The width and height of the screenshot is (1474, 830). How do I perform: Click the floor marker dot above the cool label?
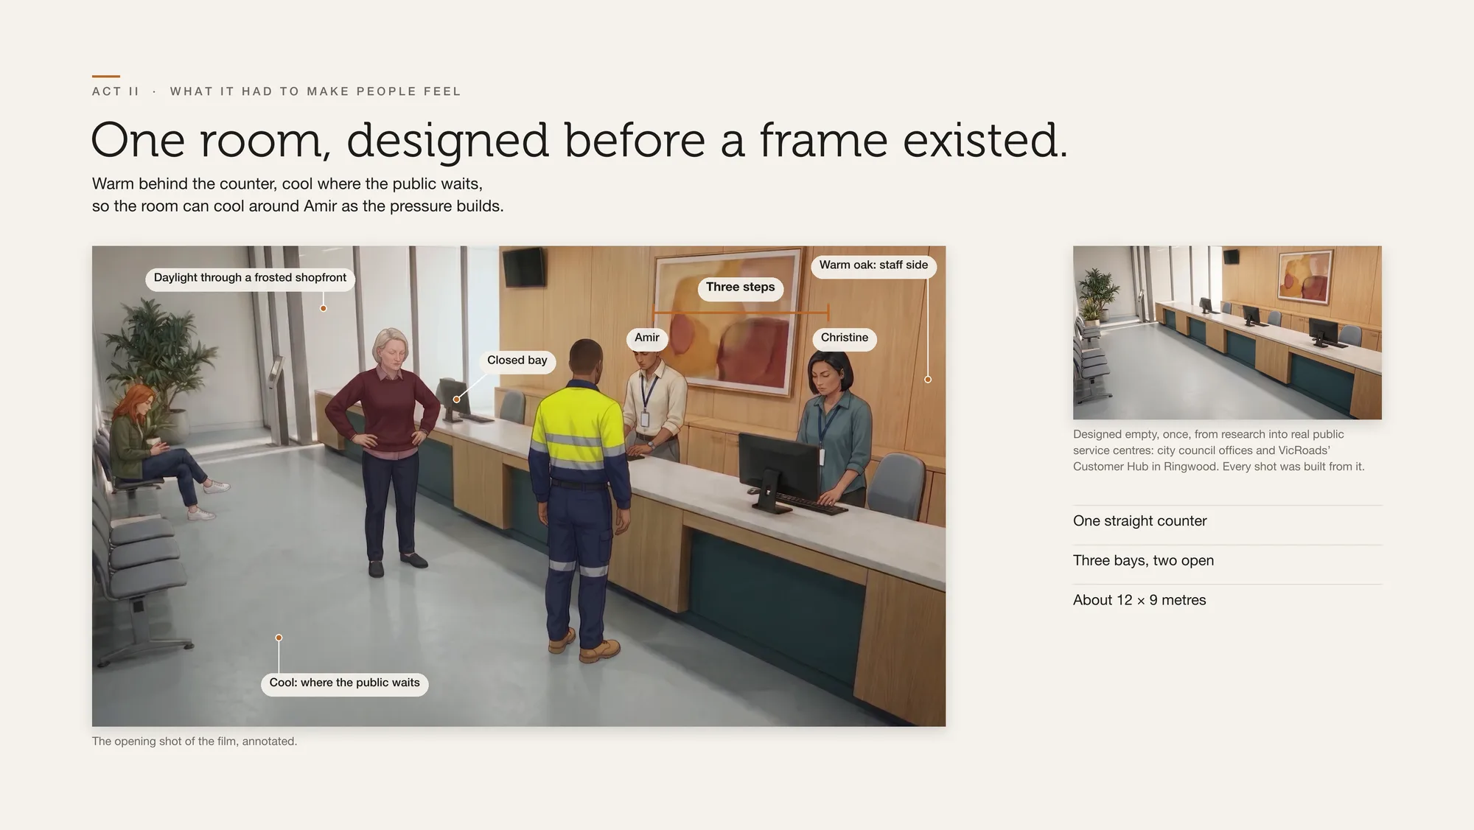coord(279,638)
